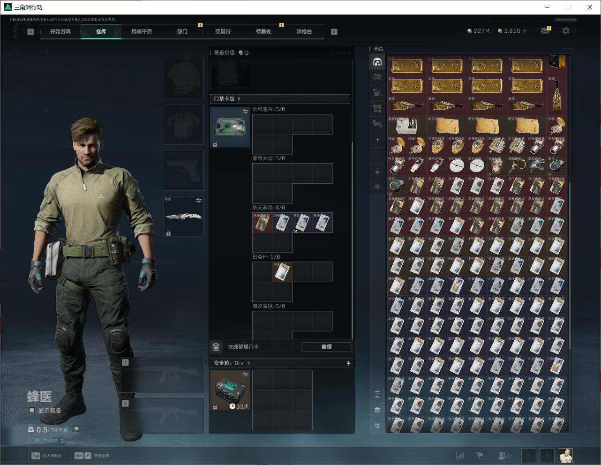Open fourth warehouse page icon in sidebar
Image resolution: width=601 pixels, height=465 pixels.
377,108
